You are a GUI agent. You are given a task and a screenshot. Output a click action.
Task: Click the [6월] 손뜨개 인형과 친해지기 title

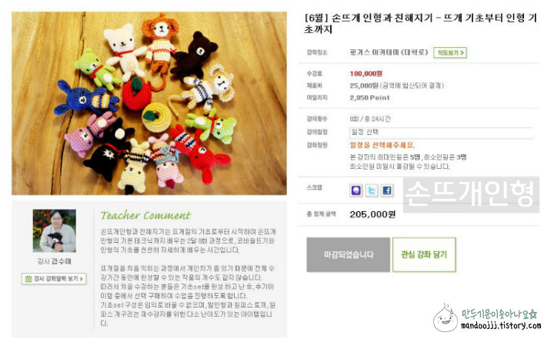(x=421, y=23)
